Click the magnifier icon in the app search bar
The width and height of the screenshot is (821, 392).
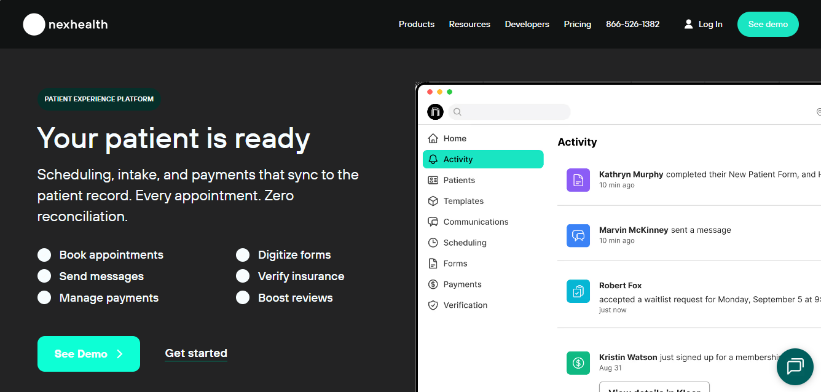click(457, 112)
